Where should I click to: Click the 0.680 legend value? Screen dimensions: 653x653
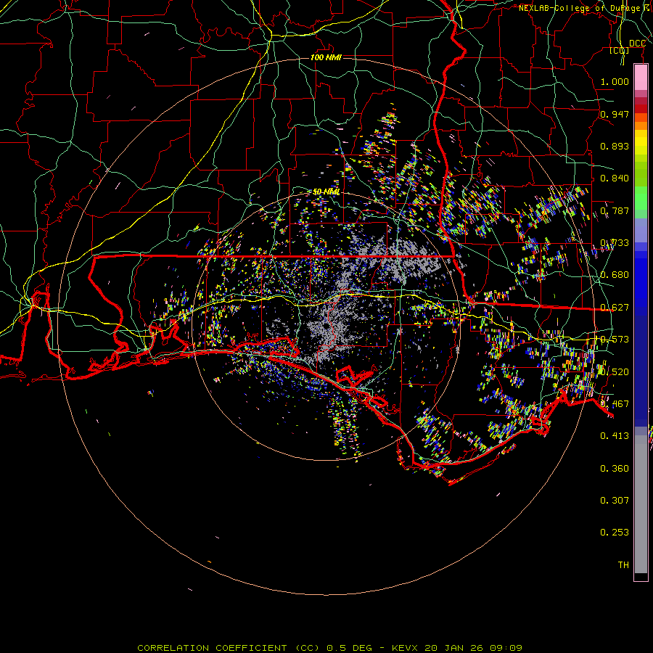pos(615,275)
